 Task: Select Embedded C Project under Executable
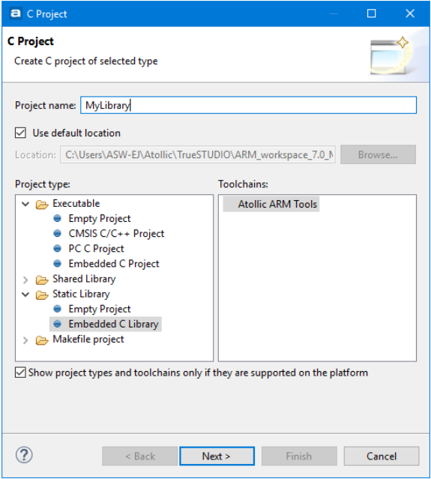(114, 264)
